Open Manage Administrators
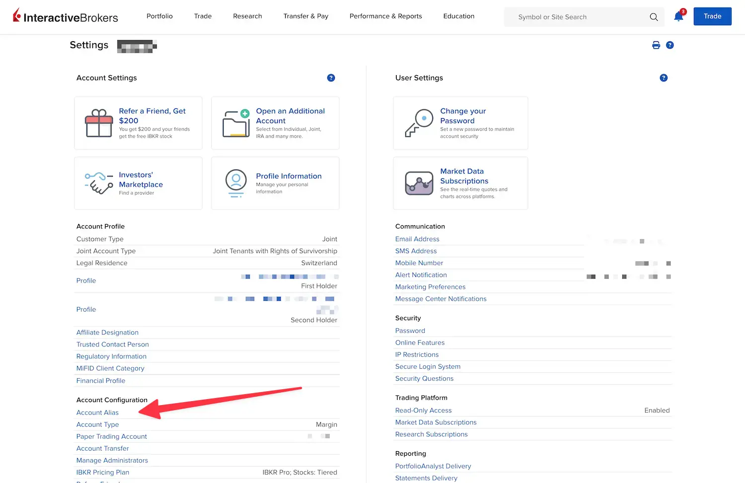 (112, 460)
